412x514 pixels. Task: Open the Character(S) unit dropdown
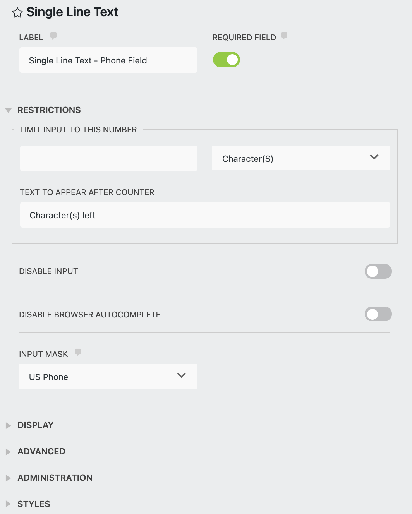[300, 158]
